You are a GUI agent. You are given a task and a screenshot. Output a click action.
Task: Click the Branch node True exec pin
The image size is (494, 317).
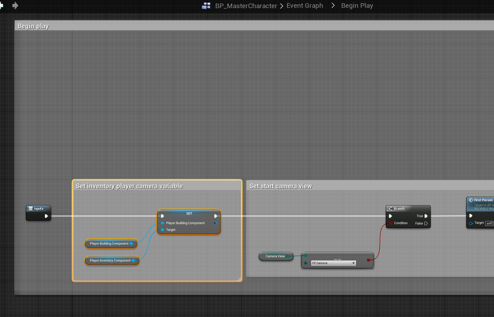coord(426,216)
